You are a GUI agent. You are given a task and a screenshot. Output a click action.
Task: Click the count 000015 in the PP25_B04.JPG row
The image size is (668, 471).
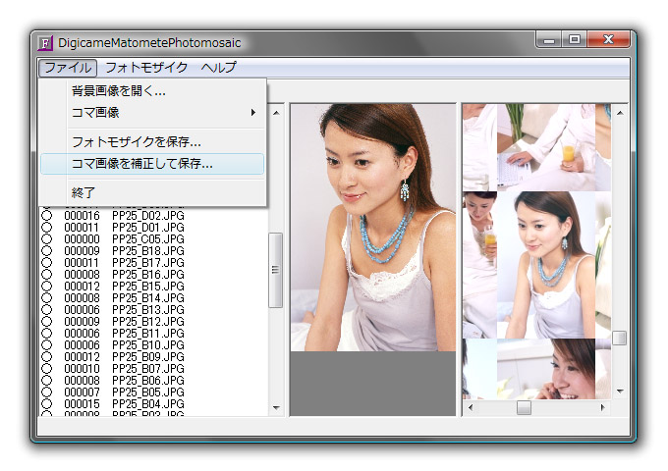coord(82,403)
